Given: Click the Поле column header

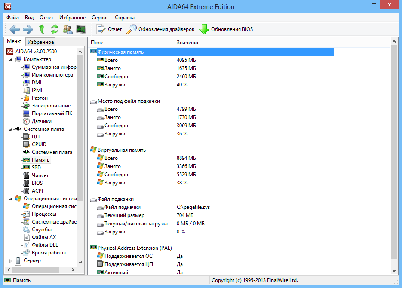Looking at the screenshot, I should tap(131, 43).
